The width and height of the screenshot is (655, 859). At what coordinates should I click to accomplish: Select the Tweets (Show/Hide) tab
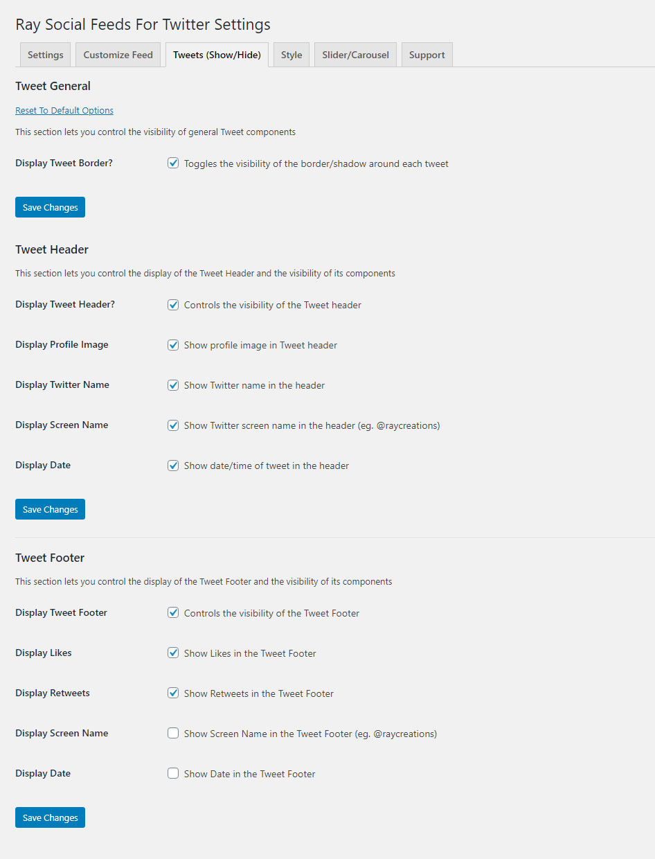click(217, 55)
